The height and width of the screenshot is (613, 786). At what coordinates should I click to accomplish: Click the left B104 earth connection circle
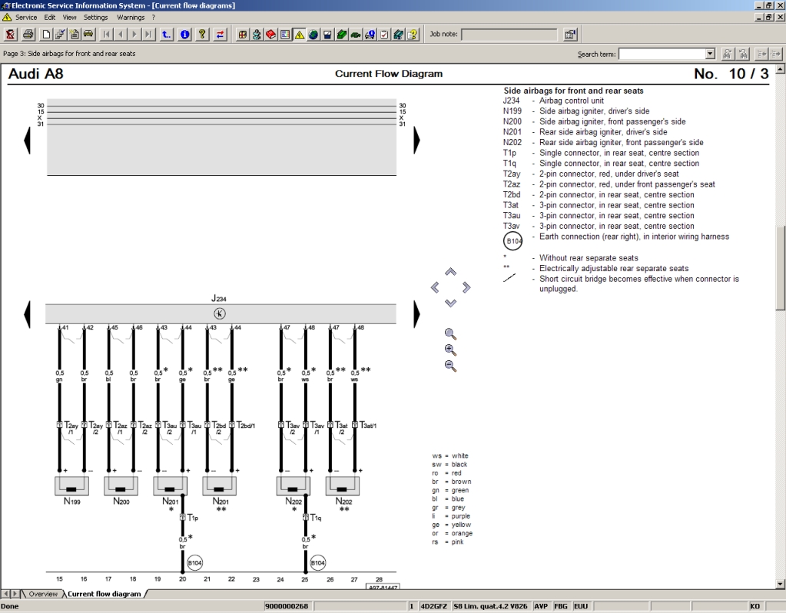(x=194, y=563)
